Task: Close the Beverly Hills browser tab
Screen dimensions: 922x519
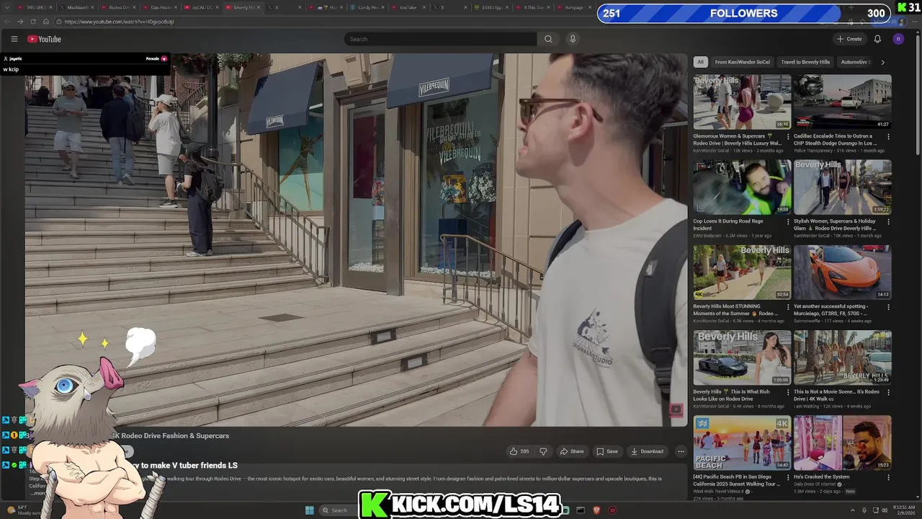Action: (x=259, y=7)
